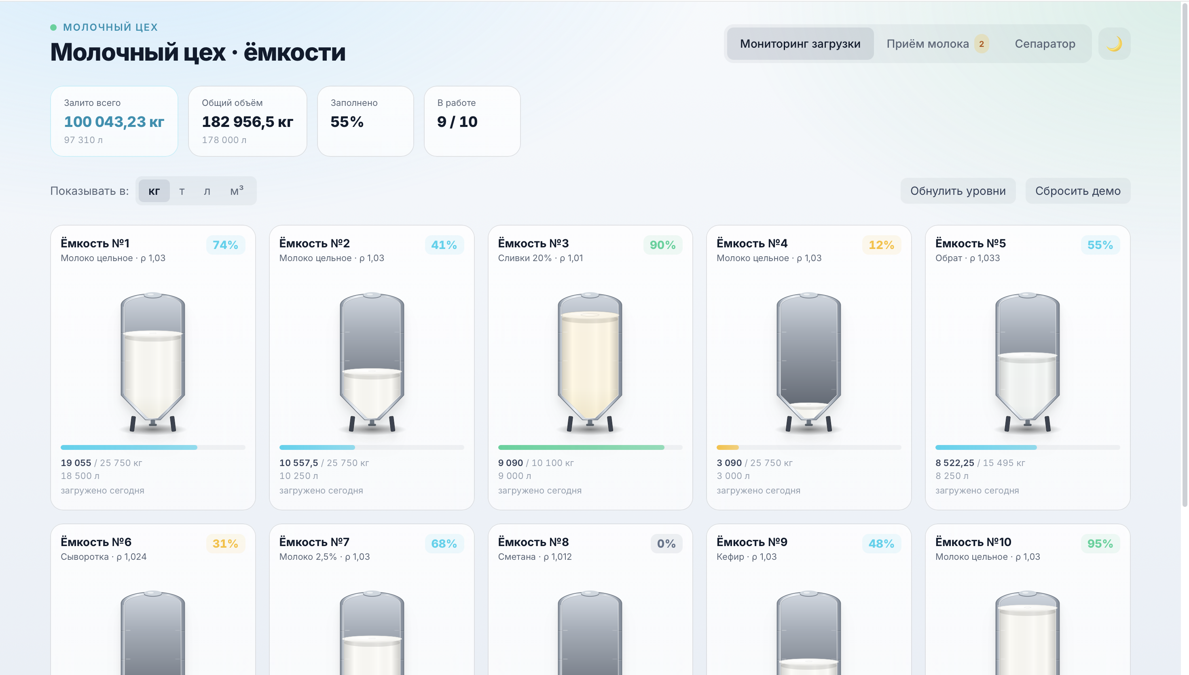Viewport: 1189px width, 675px height.
Task: Open the Сепаратор tab
Action: point(1045,44)
